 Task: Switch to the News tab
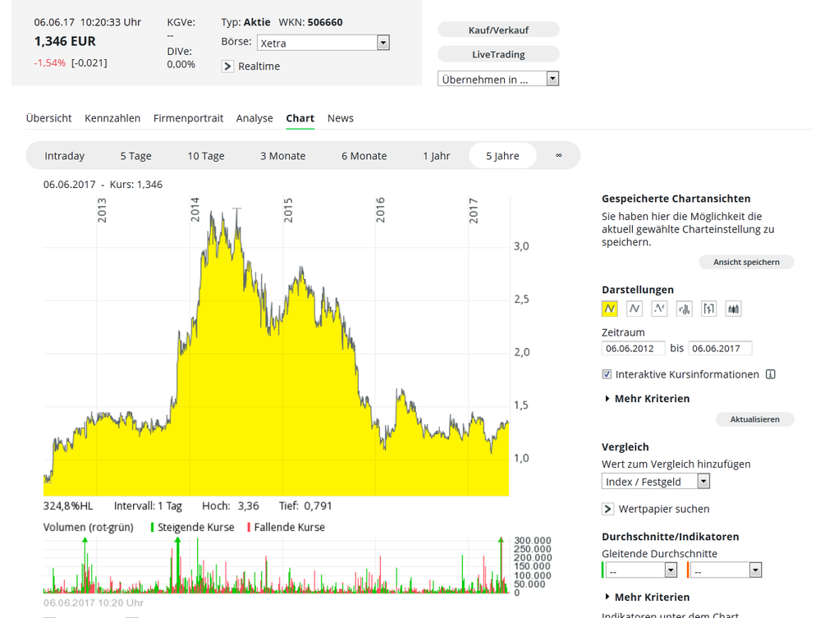click(340, 118)
